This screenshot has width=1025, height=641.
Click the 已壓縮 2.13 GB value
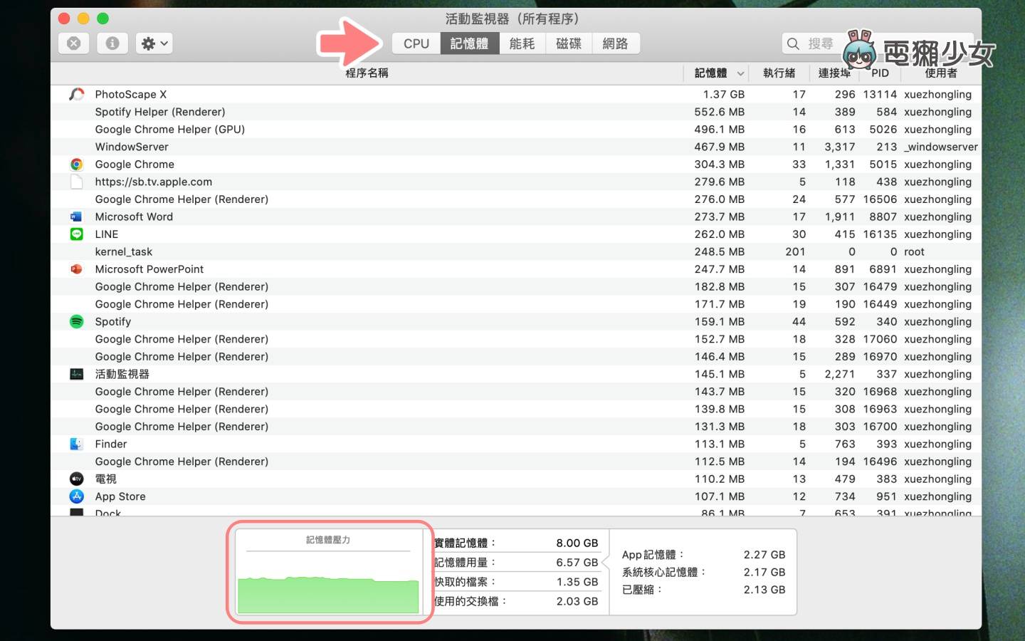click(764, 590)
